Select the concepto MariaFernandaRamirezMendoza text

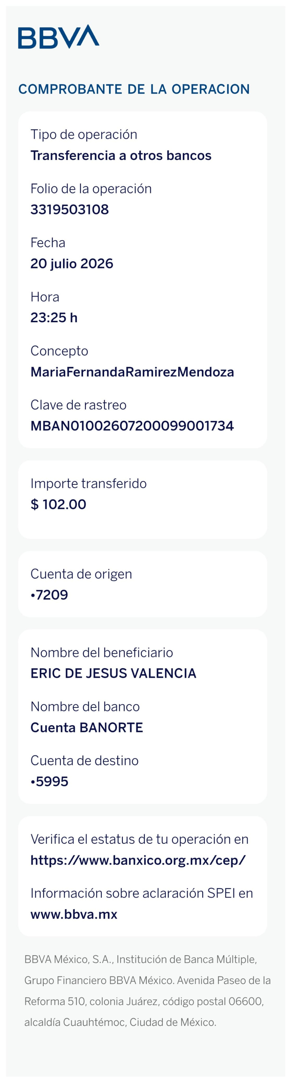tap(132, 372)
